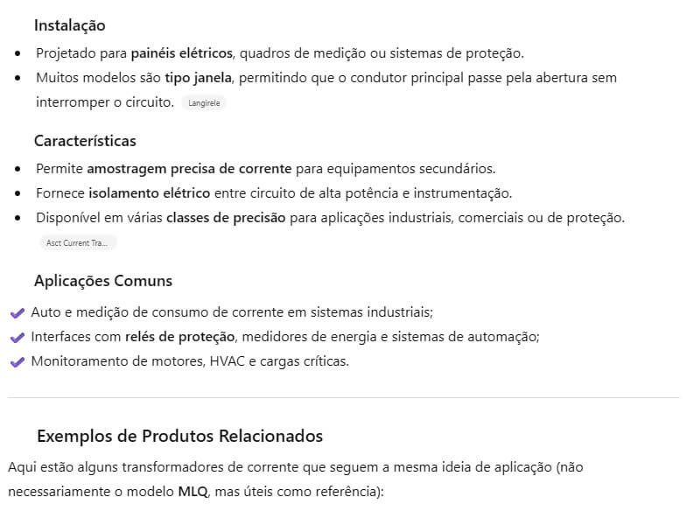
Task: Click the bold phrase "classes de precisão"
Action: pos(226,218)
